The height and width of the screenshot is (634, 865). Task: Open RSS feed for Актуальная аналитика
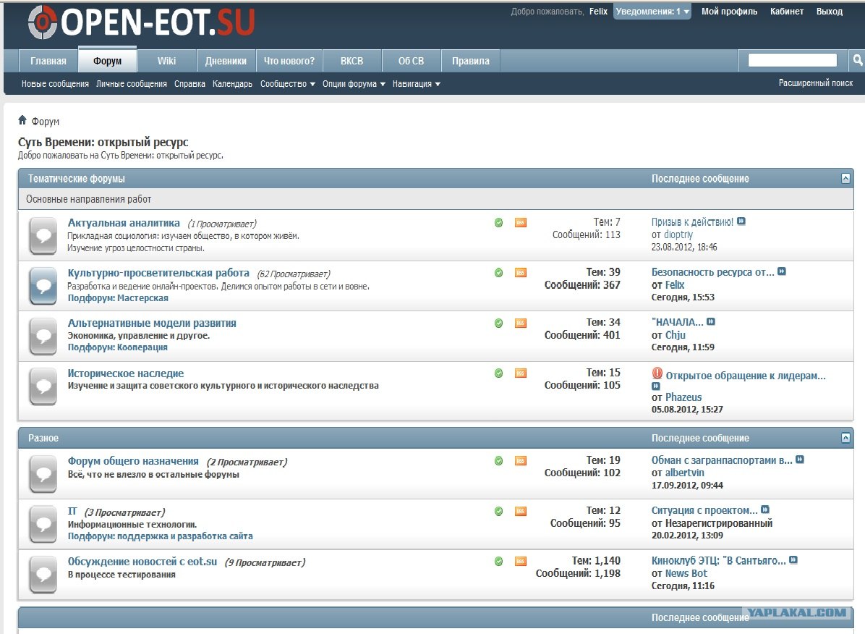pos(521,223)
